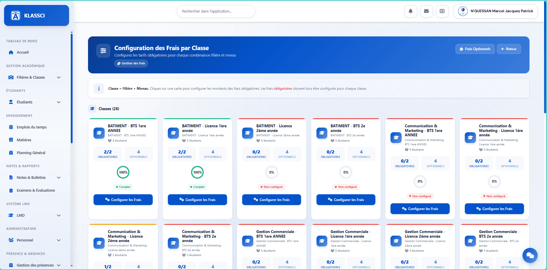Click the 100% progress circle on BATIMENT BTS 1ere
This screenshot has height=270, width=547.
[x=123, y=172]
